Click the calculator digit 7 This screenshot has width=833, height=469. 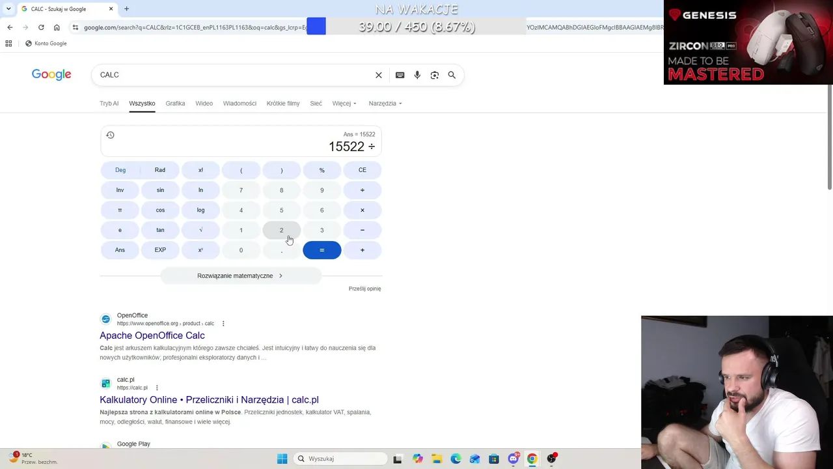pos(241,190)
